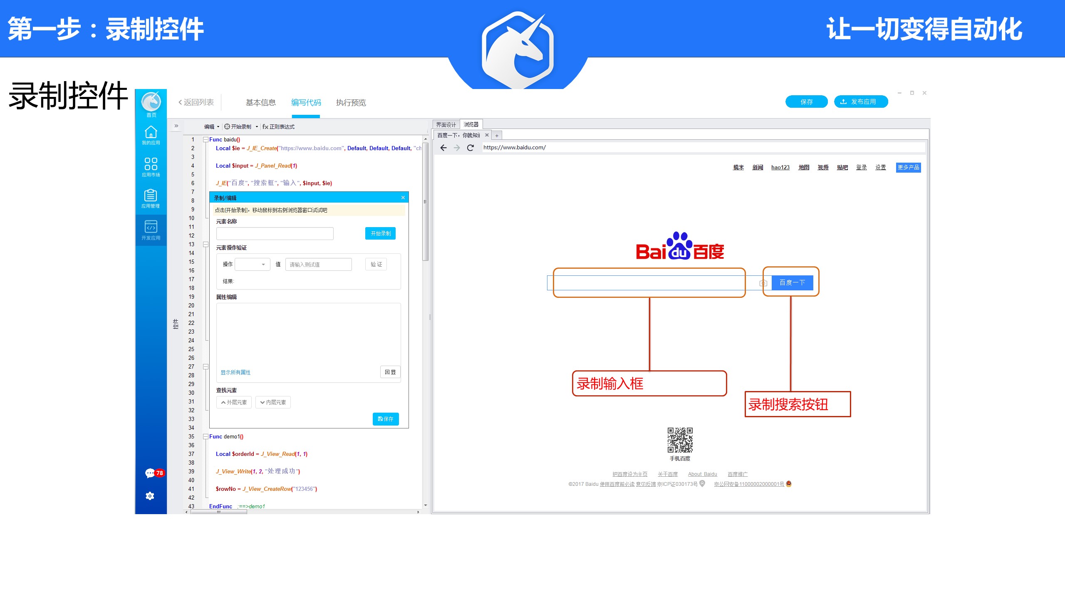Image resolution: width=1065 pixels, height=599 pixels.
Task: Switch to the 基本信息 tab
Action: coord(260,103)
